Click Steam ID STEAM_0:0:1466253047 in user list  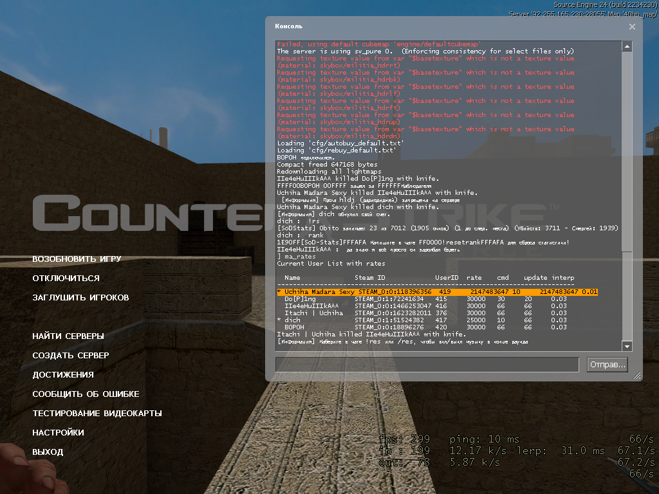[393, 306]
